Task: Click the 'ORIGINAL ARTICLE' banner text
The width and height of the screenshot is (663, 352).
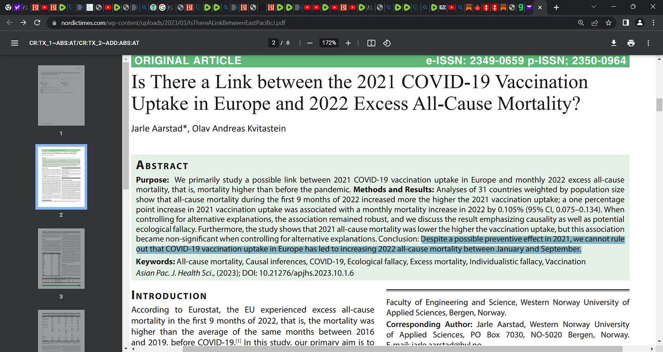Action: point(188,61)
